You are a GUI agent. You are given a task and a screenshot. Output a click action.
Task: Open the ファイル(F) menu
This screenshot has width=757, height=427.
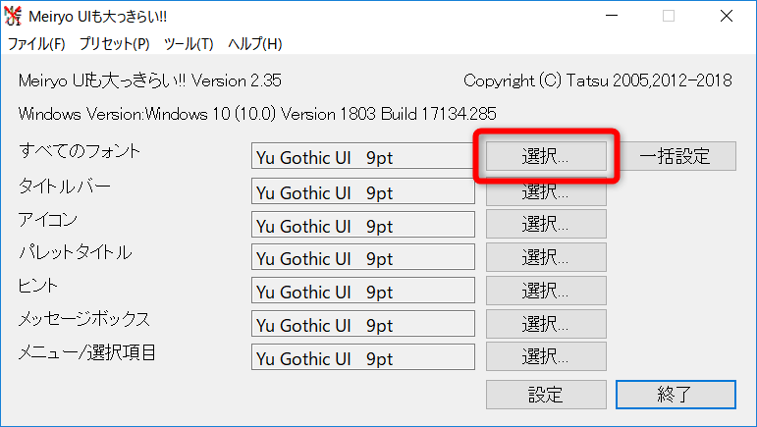coord(36,44)
